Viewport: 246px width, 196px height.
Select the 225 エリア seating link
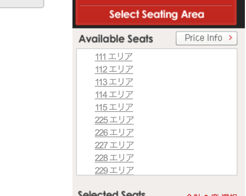114,120
